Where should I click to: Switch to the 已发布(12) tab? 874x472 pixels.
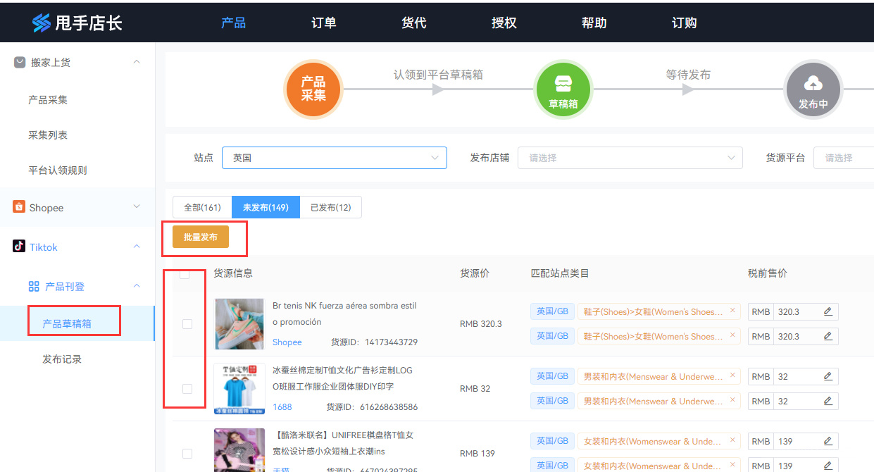[x=330, y=207]
